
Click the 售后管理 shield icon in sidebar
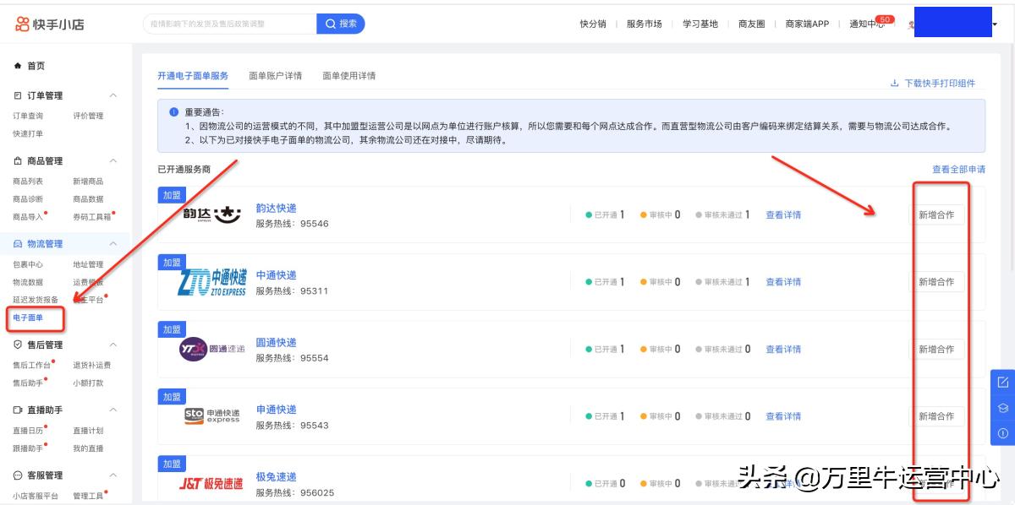[x=17, y=345]
